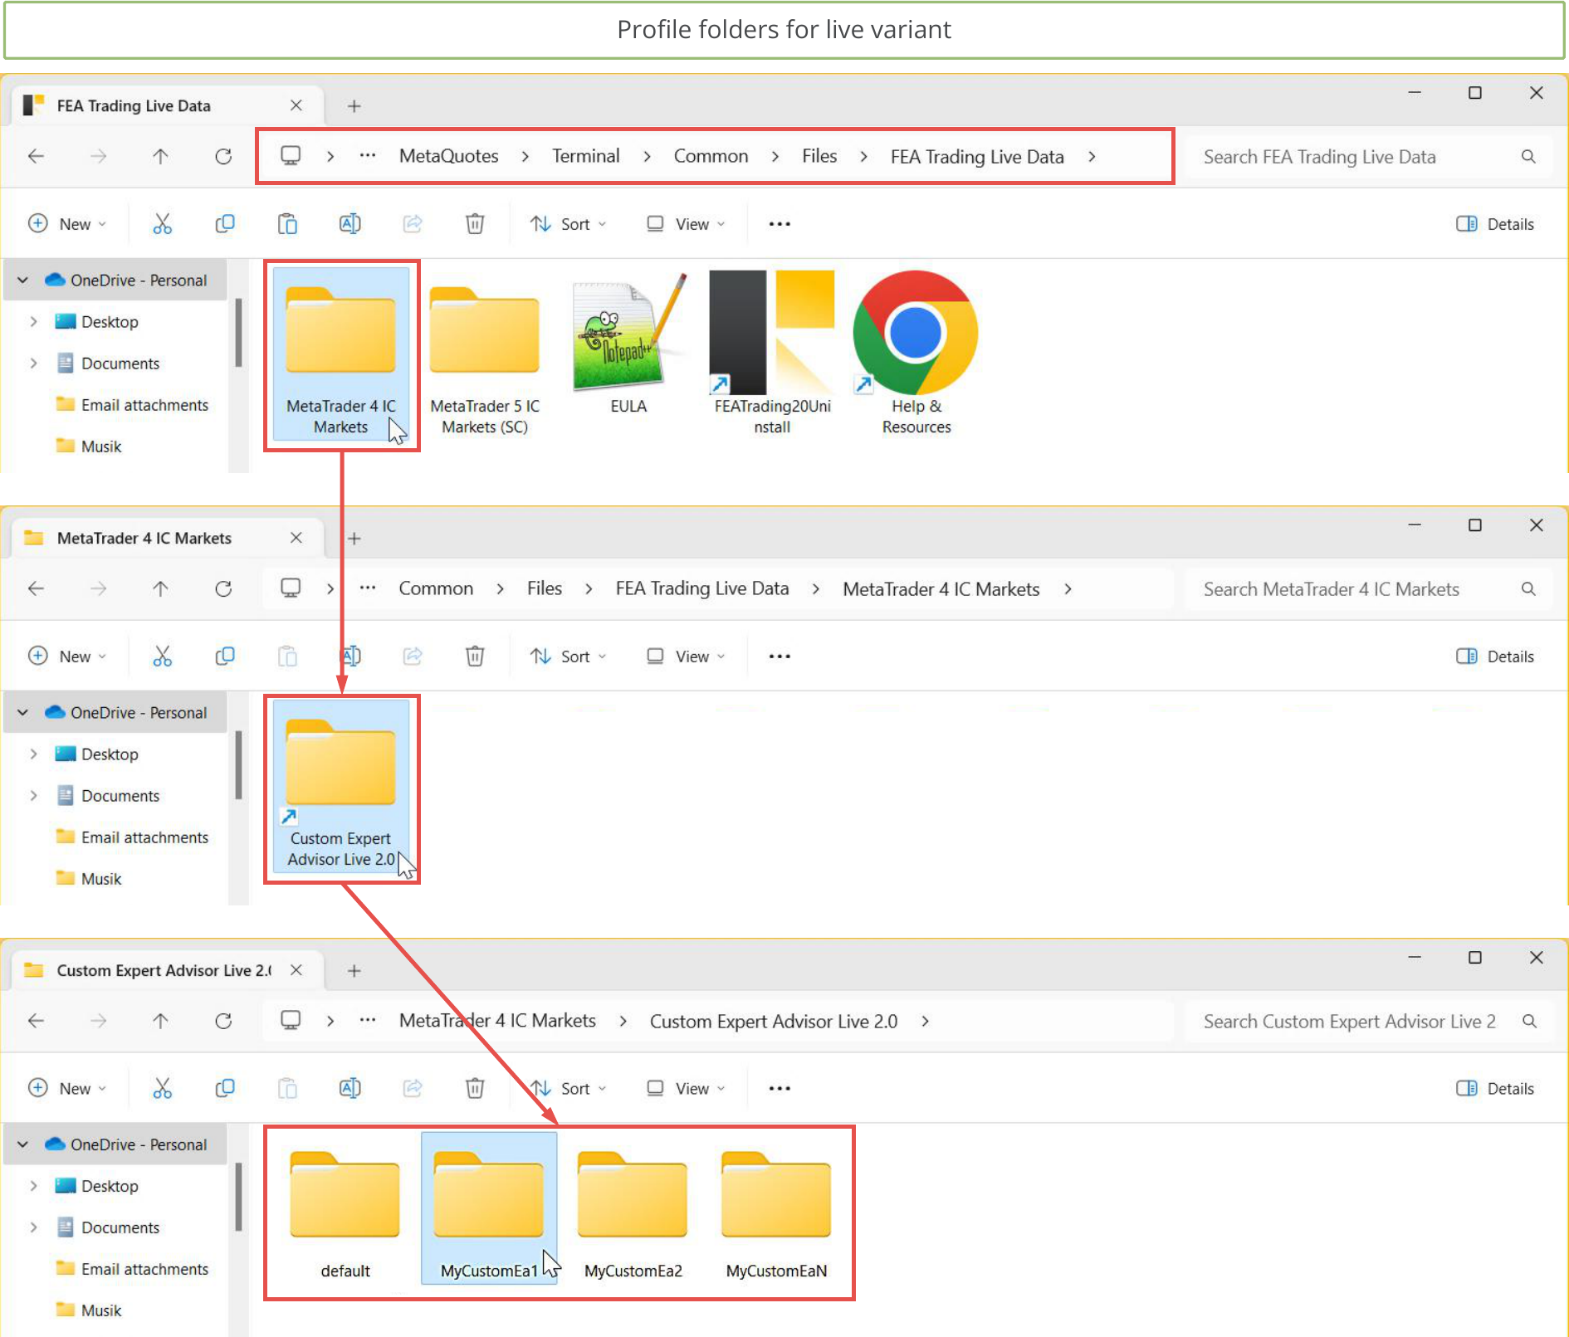Click Common in top window breadcrumb
Viewport: 1569px width, 1337px height.
(711, 156)
